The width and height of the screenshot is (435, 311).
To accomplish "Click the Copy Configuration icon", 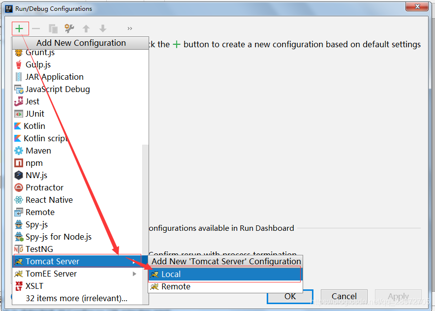I will coord(53,29).
